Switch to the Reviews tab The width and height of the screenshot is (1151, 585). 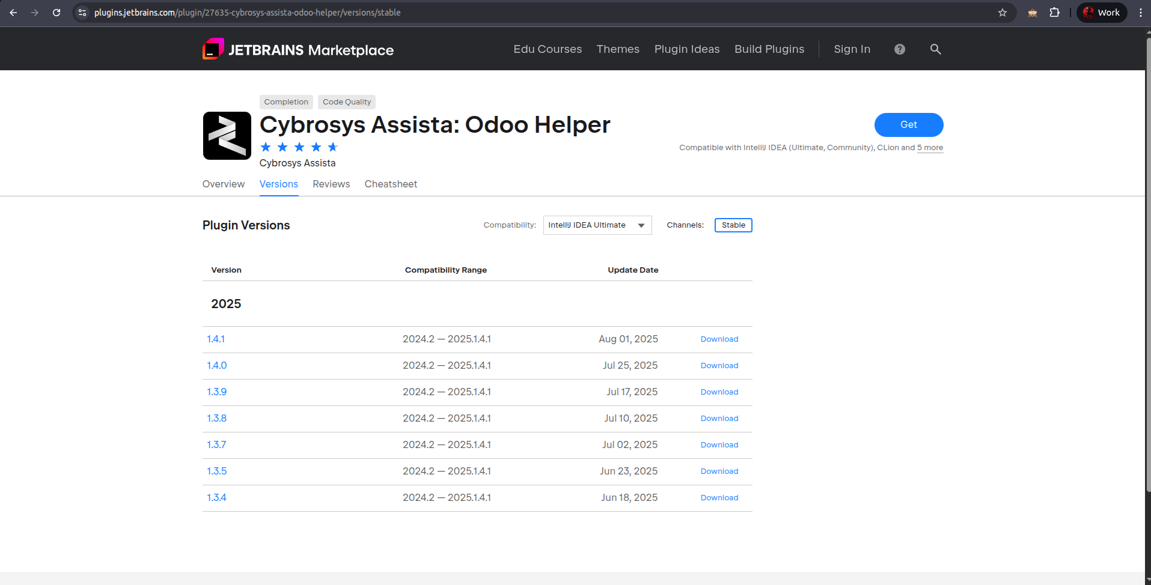(x=331, y=184)
